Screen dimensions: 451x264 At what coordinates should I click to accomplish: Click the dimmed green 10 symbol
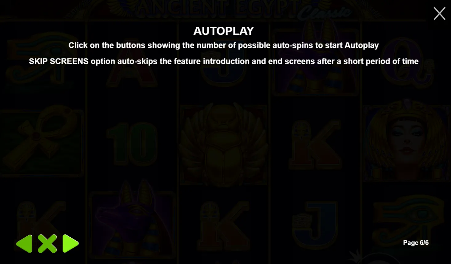click(x=132, y=144)
